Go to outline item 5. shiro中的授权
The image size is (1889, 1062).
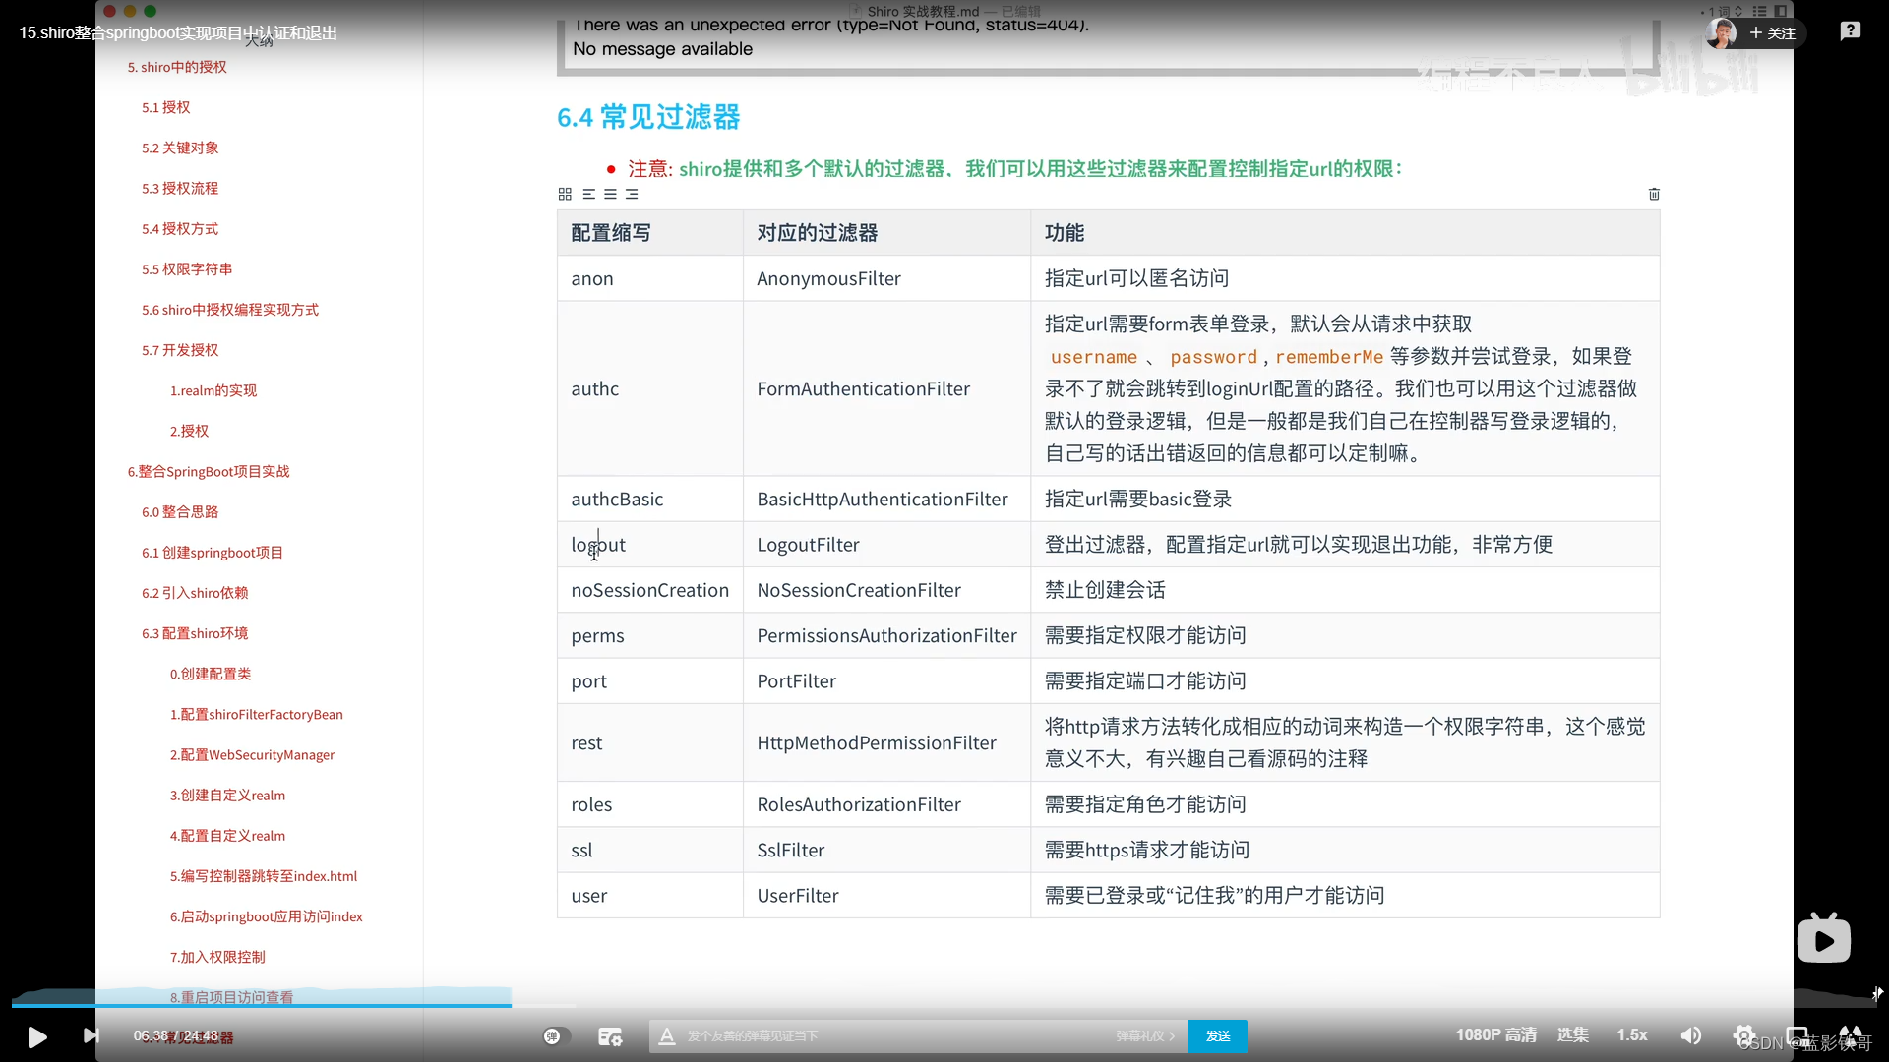(177, 67)
